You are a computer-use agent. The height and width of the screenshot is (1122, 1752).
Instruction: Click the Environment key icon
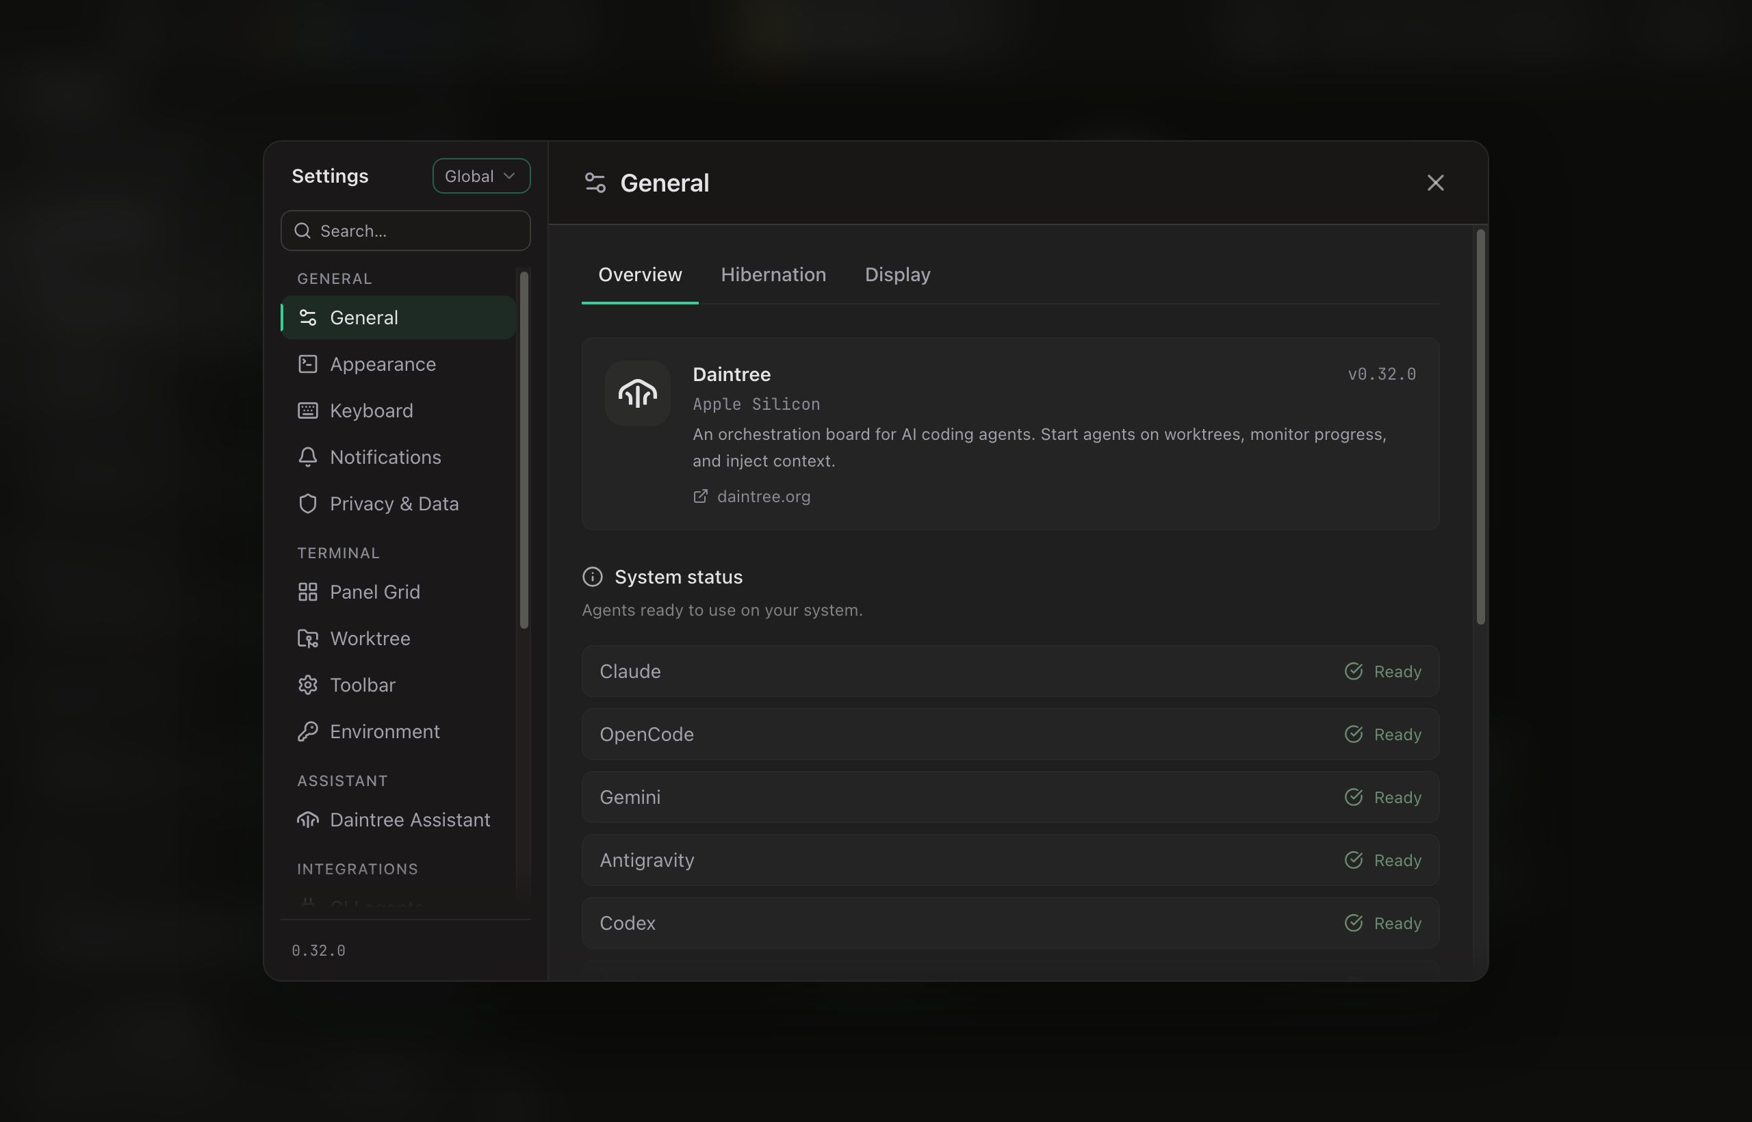click(x=307, y=731)
